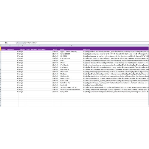The width and height of the screenshot is (149, 149).
Task: Select the Language header cell
Action: tap(22, 49)
